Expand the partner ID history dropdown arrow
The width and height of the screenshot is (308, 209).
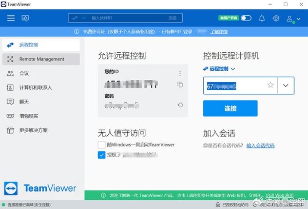pyautogui.click(x=286, y=86)
